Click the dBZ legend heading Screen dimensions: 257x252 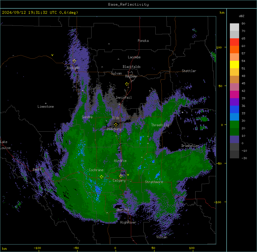point(241,16)
